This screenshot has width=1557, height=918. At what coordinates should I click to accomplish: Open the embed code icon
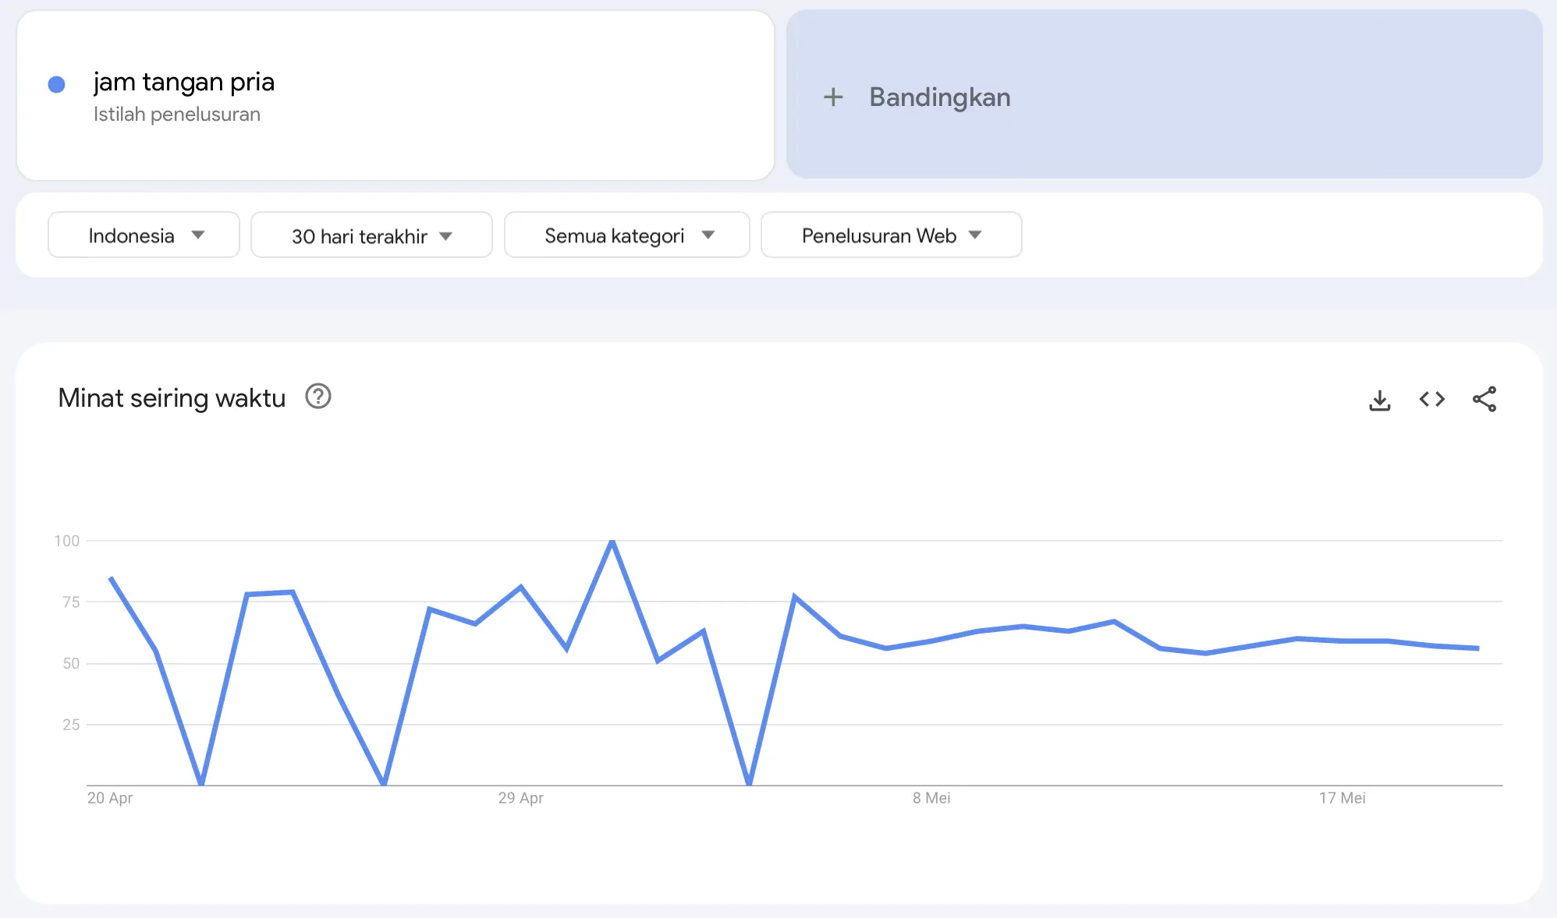[1432, 399]
